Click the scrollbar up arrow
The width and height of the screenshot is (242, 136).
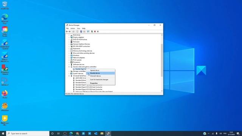tap(162, 35)
